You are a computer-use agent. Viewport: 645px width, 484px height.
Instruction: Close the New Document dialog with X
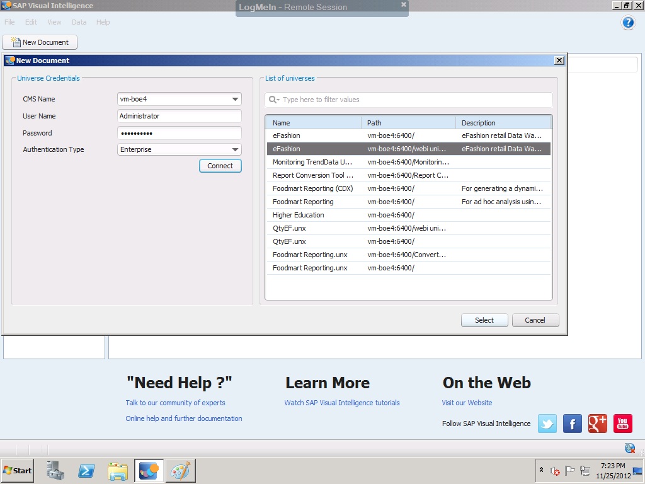pyautogui.click(x=559, y=60)
